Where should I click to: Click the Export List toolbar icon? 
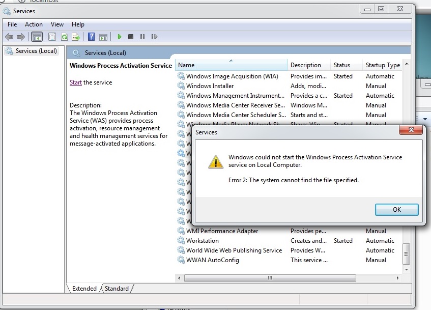click(76, 37)
